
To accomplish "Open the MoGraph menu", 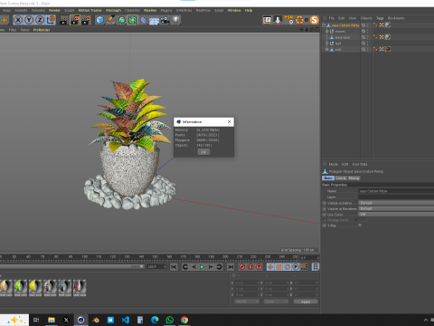I will click(113, 10).
